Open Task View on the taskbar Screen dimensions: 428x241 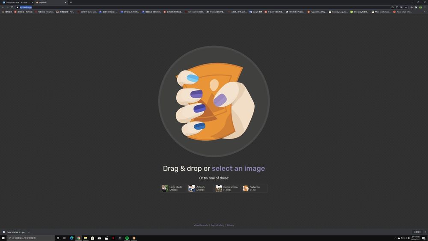(x=65, y=238)
